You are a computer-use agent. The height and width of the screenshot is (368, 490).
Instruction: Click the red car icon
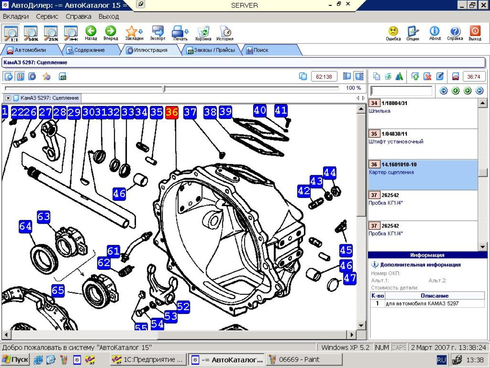[456, 76]
